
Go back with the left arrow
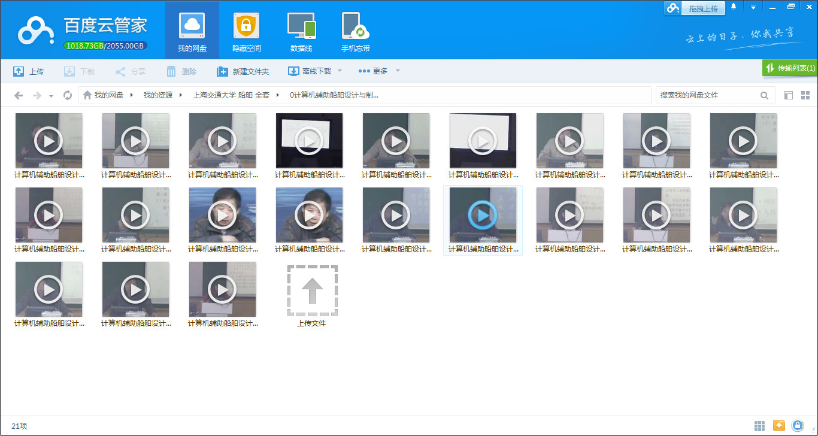tap(19, 95)
